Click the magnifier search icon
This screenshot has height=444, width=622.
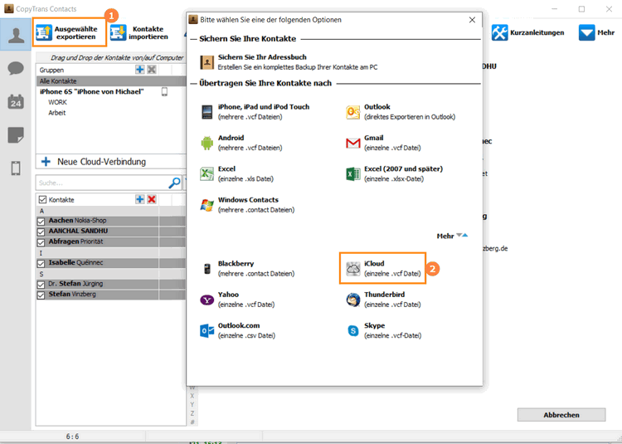174,183
